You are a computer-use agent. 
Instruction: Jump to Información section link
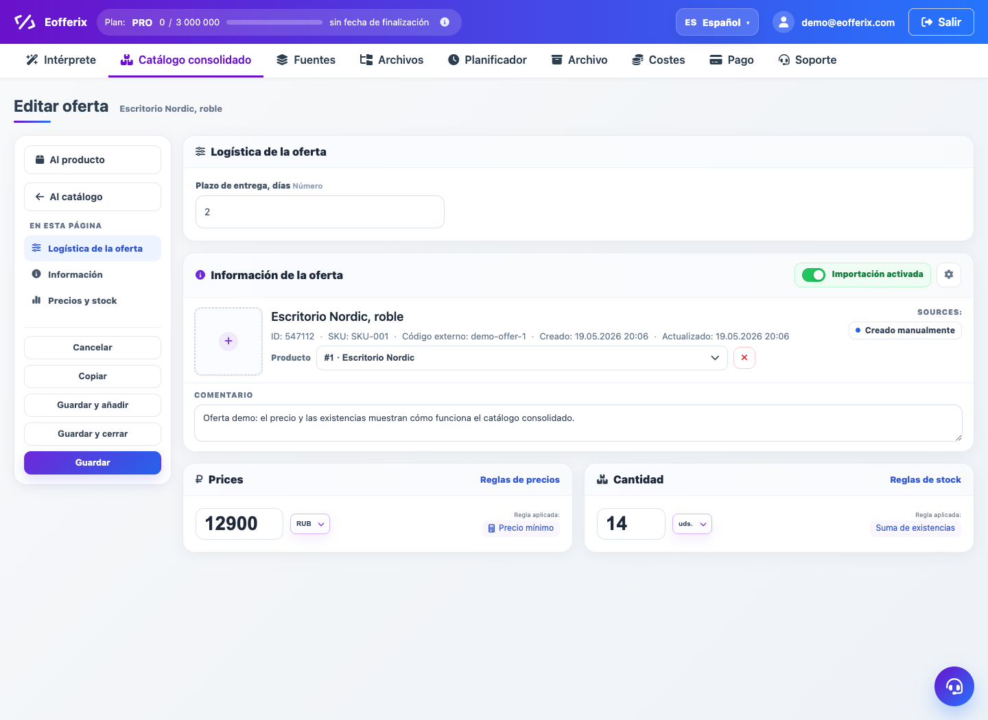tap(93, 274)
